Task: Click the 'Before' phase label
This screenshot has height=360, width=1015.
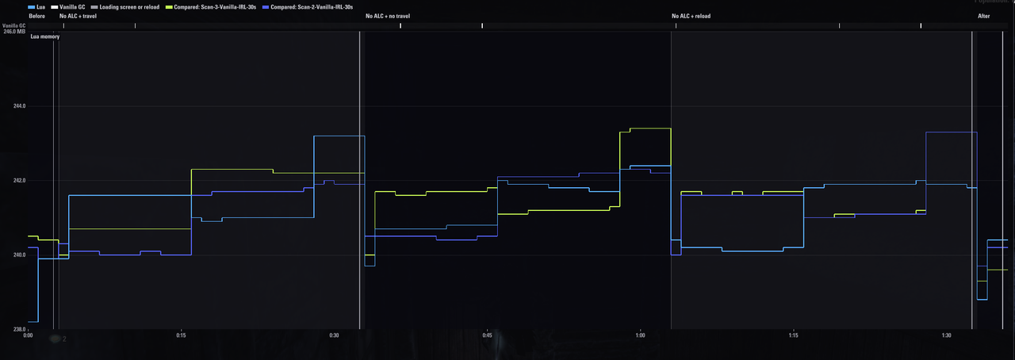Action: point(36,16)
